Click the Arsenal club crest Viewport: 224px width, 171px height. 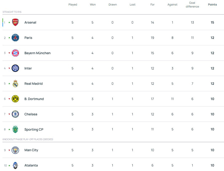(15, 22)
